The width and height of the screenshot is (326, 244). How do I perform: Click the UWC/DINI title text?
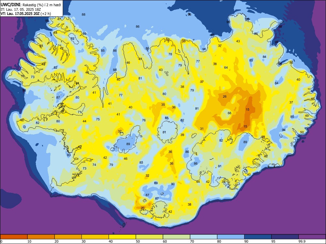(x=11, y=5)
